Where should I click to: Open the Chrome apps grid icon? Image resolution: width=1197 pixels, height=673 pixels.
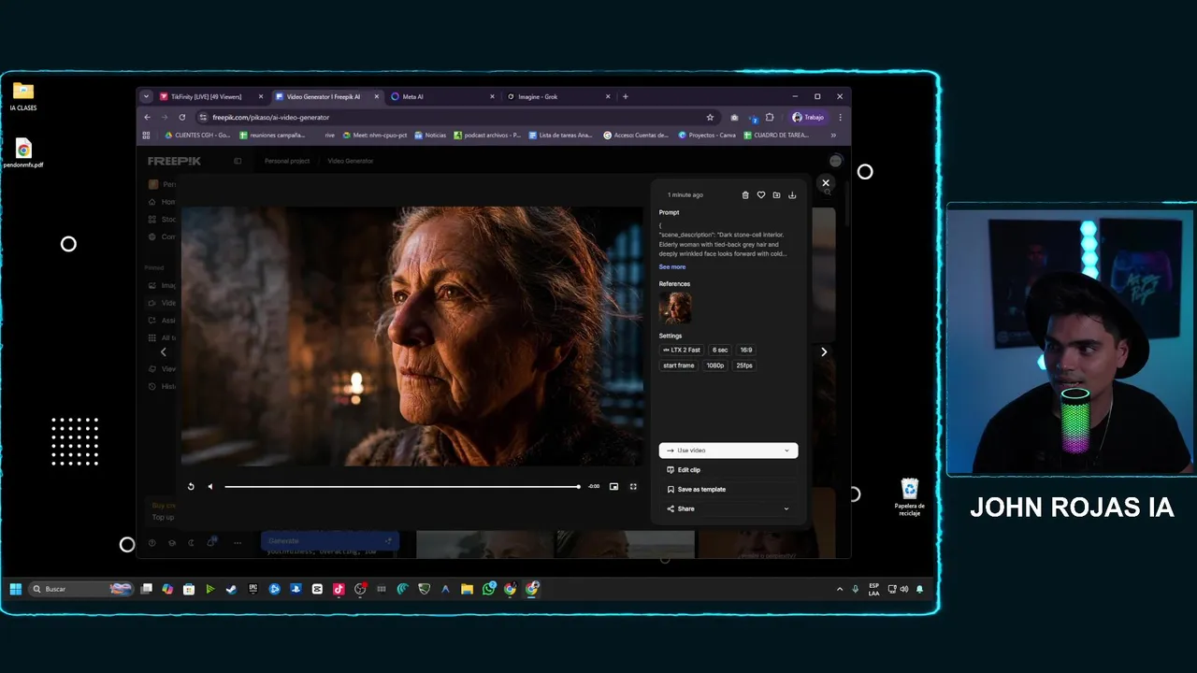point(146,135)
